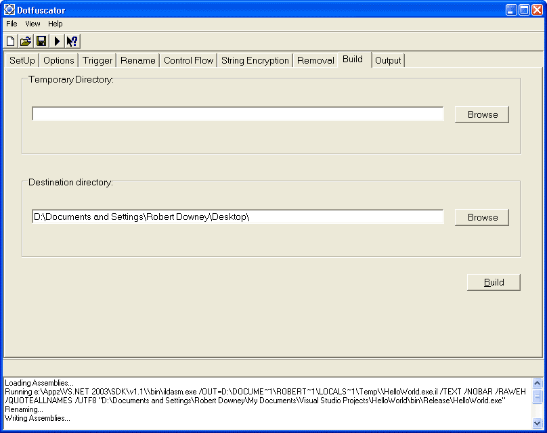Viewport: 547px width, 433px height.
Task: Click the 'Running e:\Appz\VS.NET 2003' log line
Action: 265,392
